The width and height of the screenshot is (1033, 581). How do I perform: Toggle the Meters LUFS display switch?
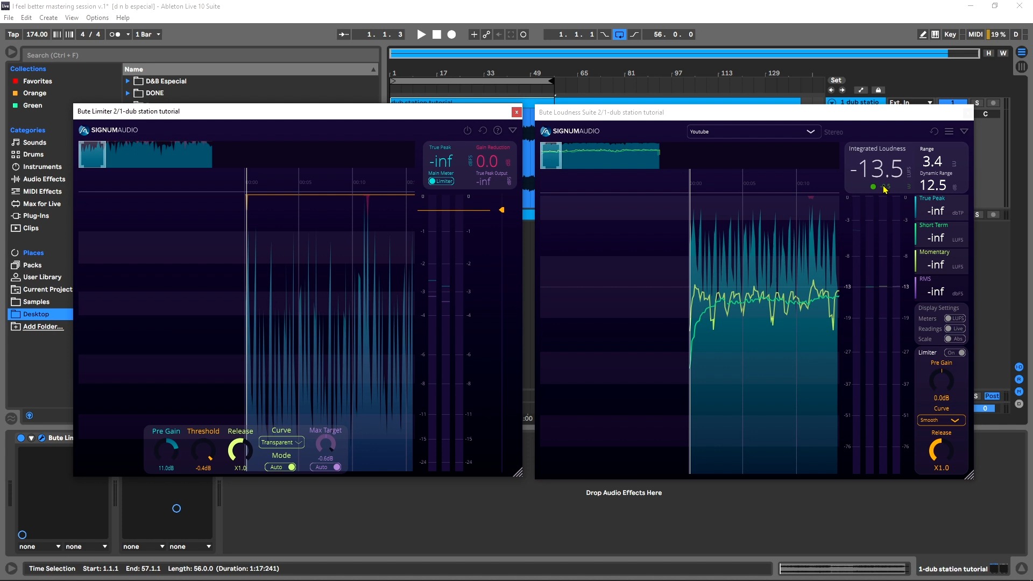955,318
